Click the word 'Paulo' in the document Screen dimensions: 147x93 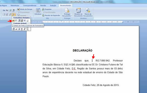[46, 76]
